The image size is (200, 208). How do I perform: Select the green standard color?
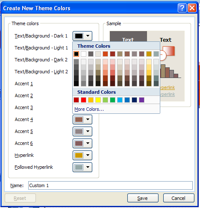point(112,100)
